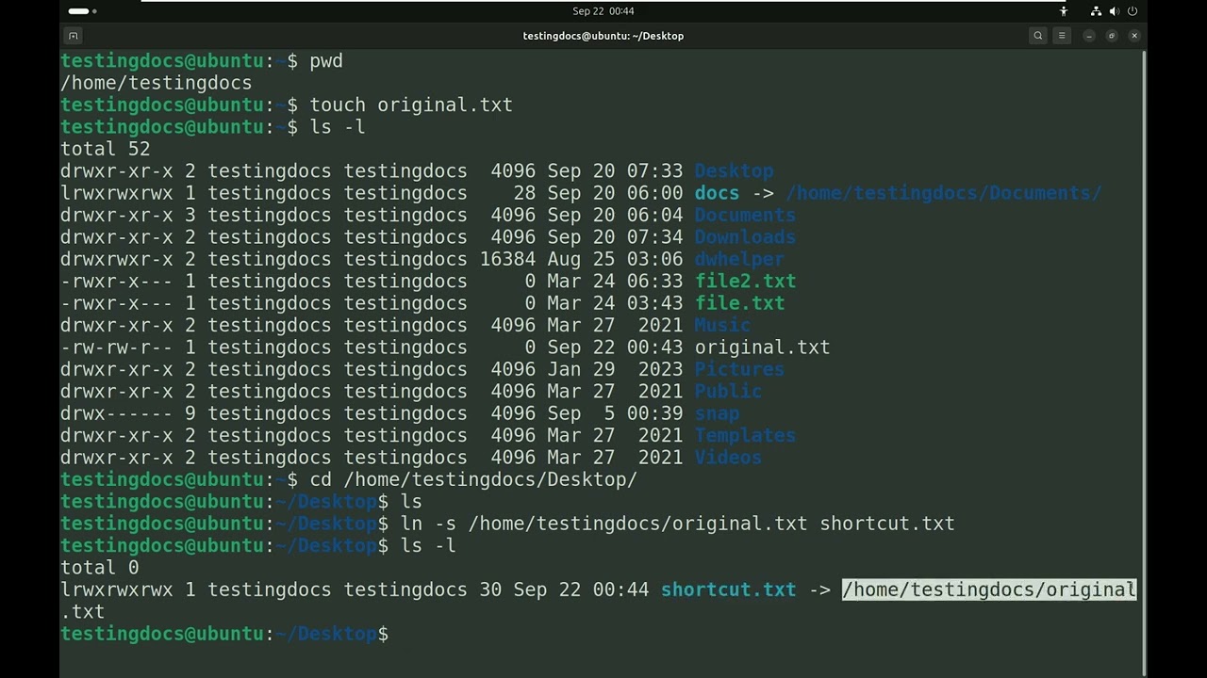Click the Public directory entry
The width and height of the screenshot is (1207, 678).
click(x=728, y=392)
